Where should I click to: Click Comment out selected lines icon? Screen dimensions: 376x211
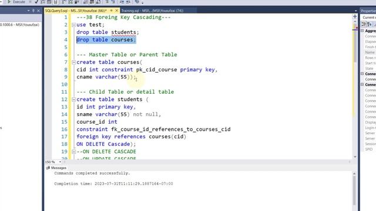click(x=107, y=2)
